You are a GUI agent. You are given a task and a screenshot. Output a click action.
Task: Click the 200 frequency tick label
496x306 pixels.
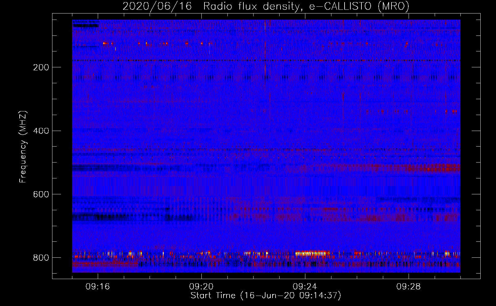[41, 67]
